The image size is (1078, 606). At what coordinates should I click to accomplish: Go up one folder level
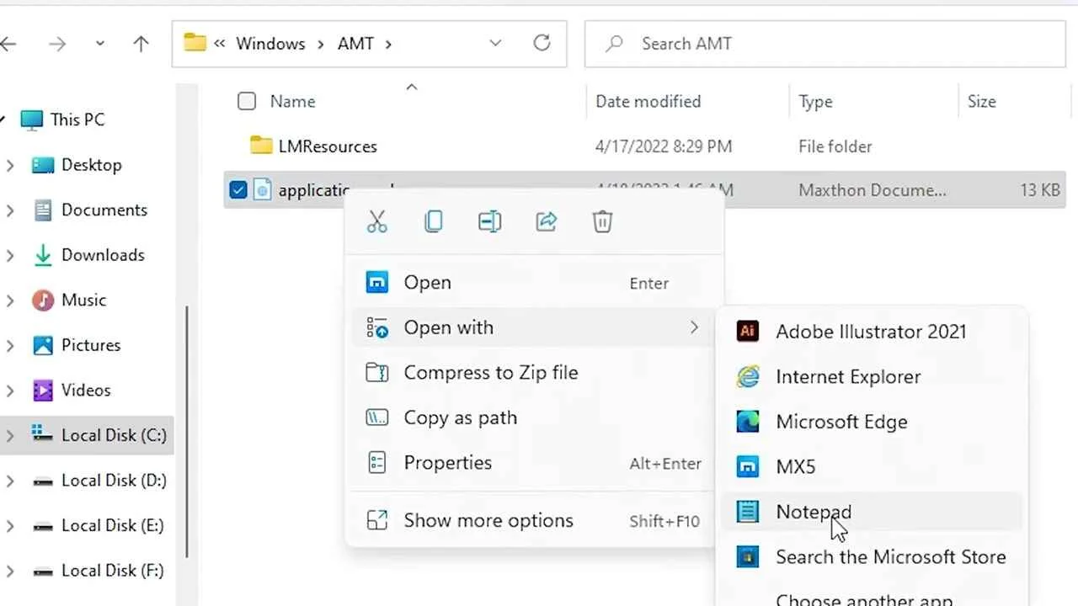(141, 44)
